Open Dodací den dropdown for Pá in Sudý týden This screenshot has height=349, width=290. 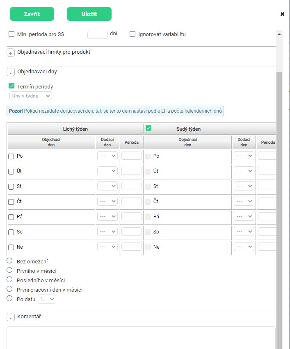[x=244, y=217]
